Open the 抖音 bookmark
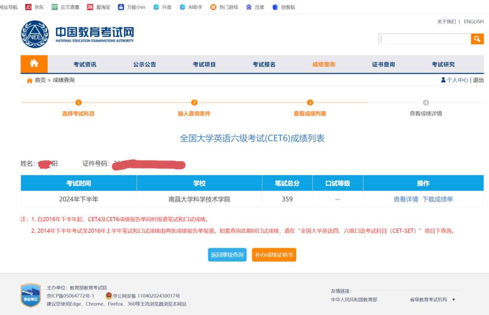 tap(162, 7)
